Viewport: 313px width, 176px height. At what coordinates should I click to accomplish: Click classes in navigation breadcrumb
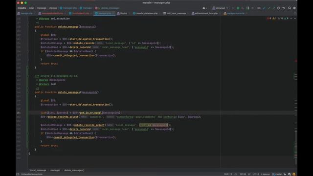pos(53,8)
